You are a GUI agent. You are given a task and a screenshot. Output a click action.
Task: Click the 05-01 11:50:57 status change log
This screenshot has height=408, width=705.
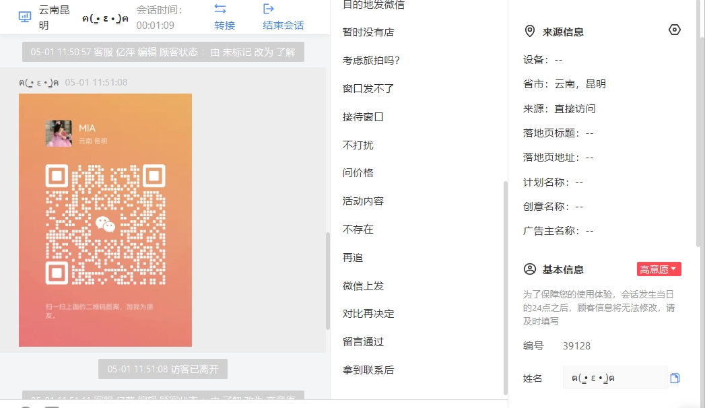click(163, 52)
